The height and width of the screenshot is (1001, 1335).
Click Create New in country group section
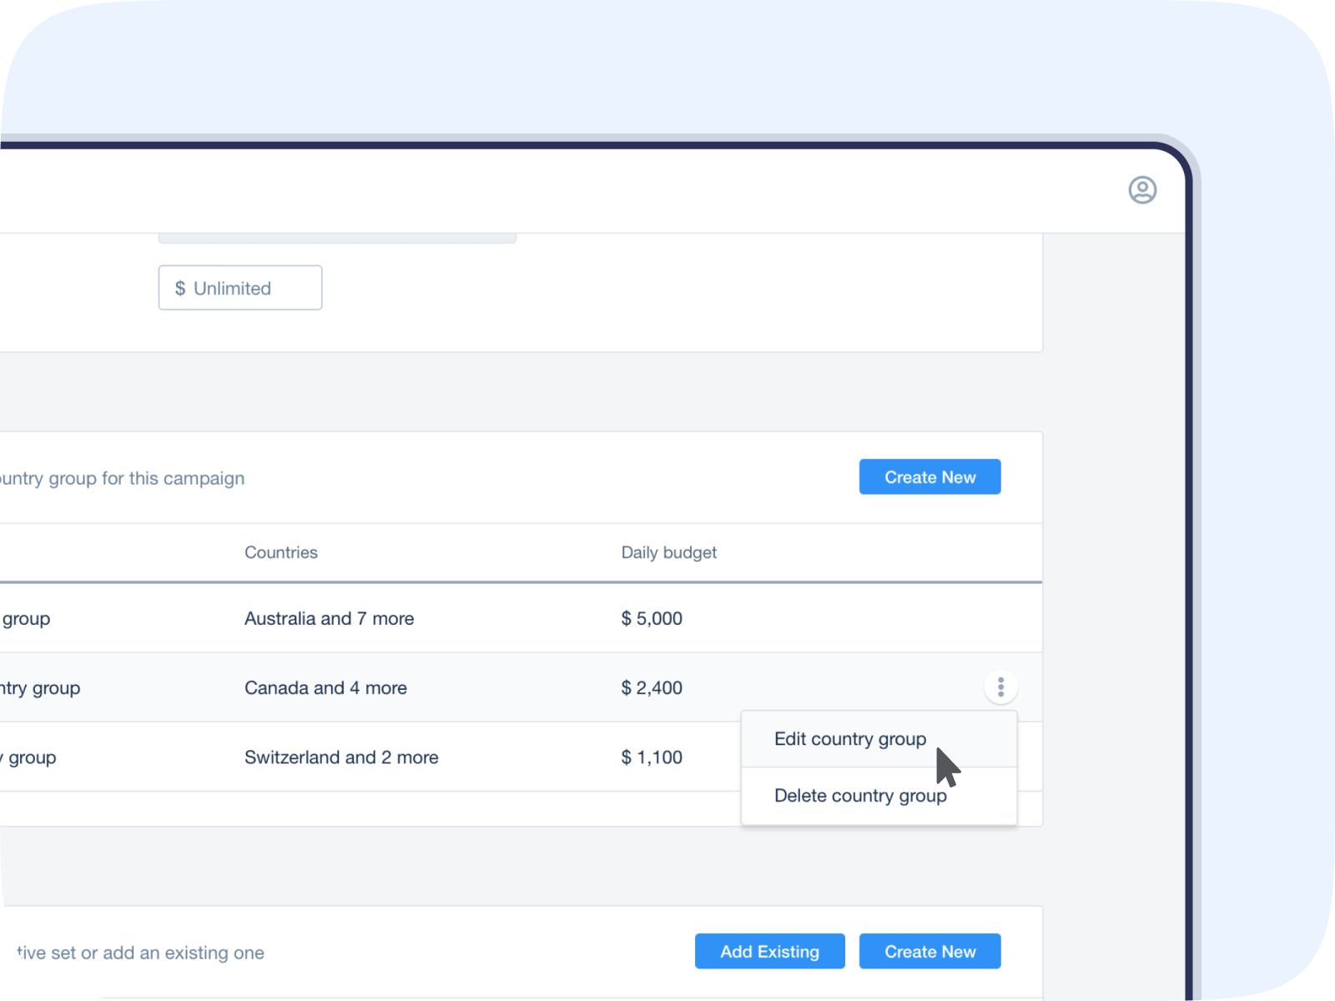[929, 477]
